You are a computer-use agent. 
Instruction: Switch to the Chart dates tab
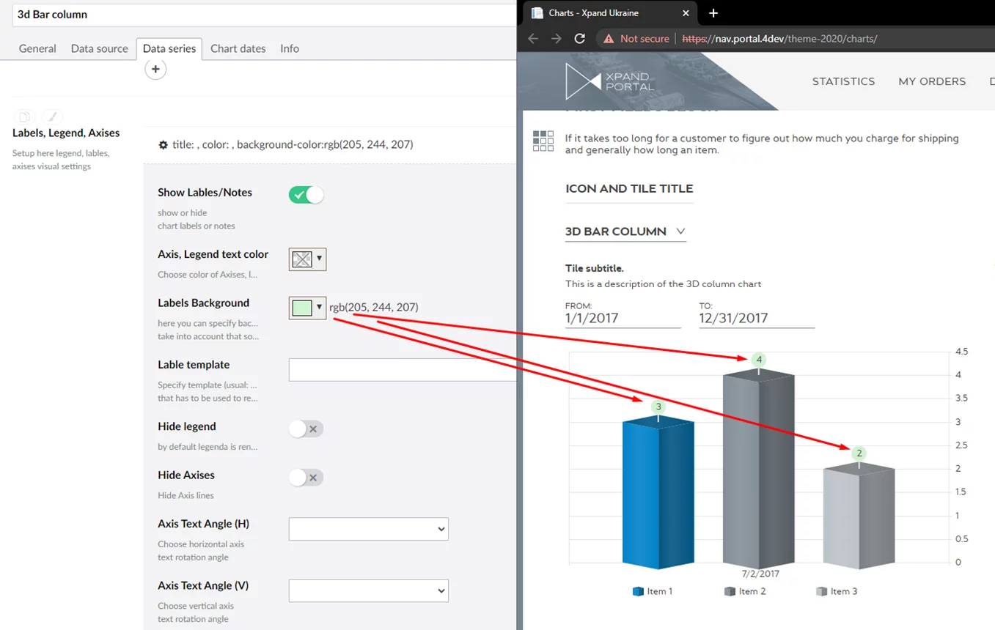[x=238, y=48]
